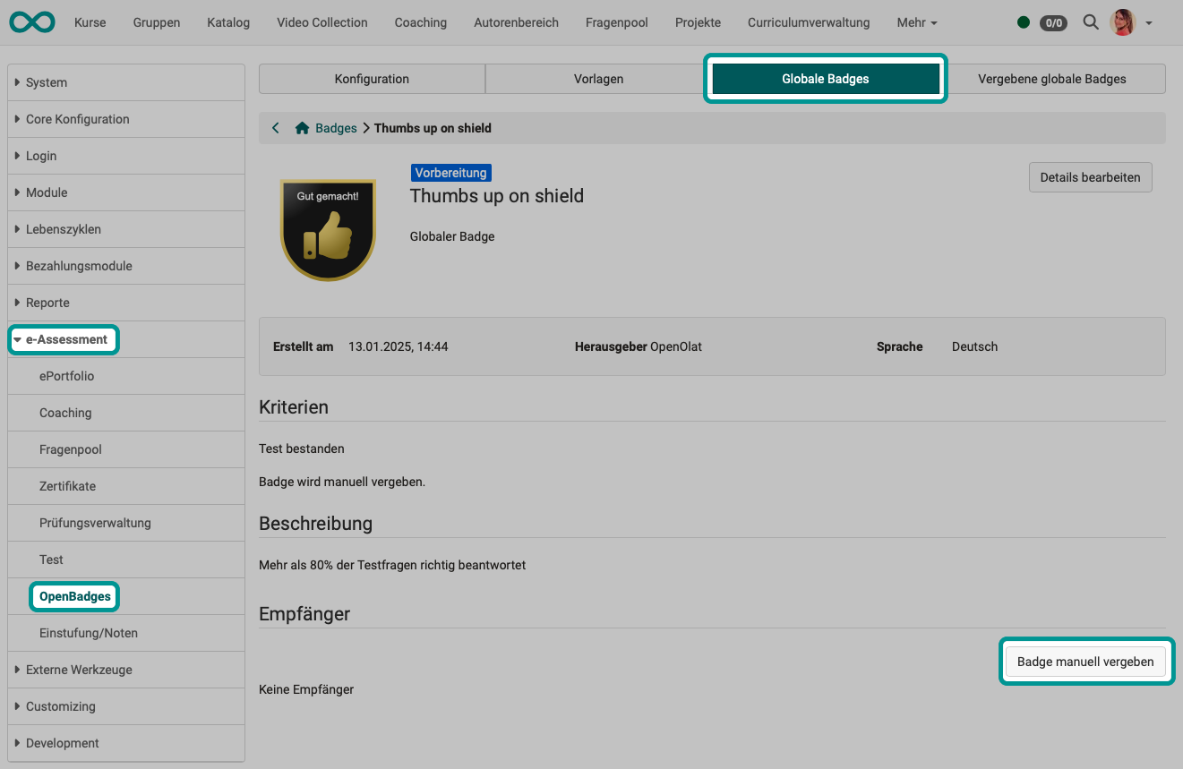Click the OpenOlat infinity logo

click(32, 22)
